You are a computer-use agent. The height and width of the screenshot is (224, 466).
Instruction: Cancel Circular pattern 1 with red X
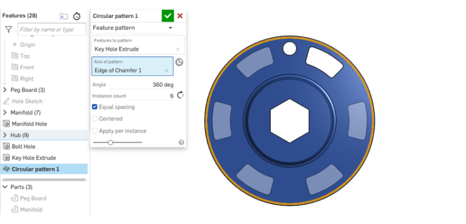(x=180, y=16)
